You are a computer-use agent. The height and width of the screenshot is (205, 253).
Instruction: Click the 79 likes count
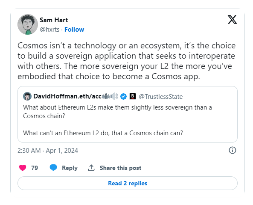[35, 168]
